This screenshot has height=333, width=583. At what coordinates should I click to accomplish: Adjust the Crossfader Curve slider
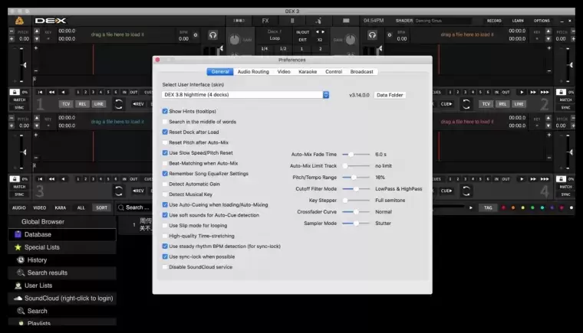pos(356,211)
